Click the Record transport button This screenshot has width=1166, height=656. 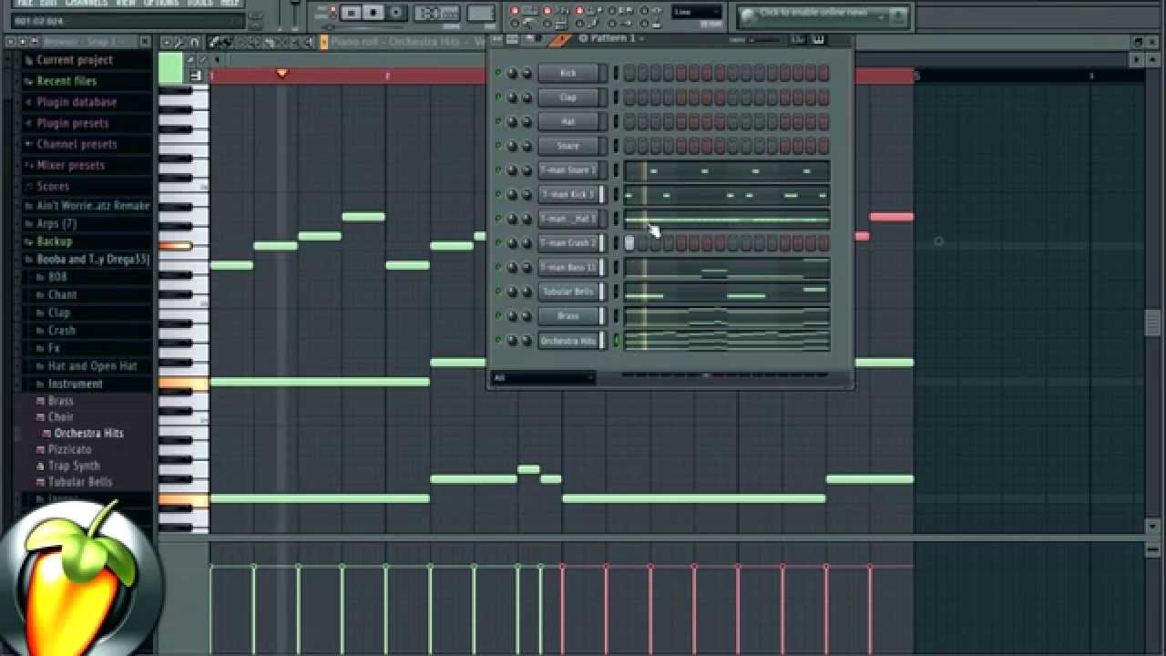395,13
